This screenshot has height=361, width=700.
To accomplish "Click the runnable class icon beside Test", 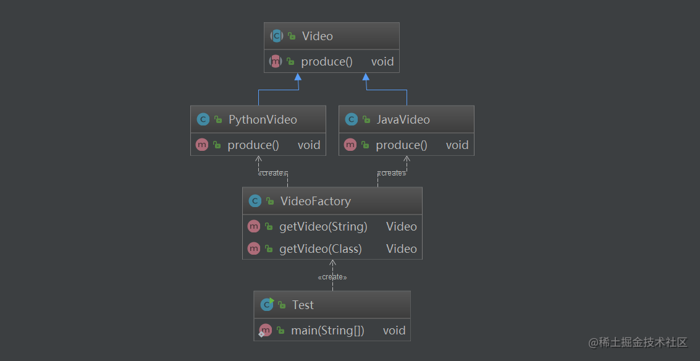I will tap(266, 304).
